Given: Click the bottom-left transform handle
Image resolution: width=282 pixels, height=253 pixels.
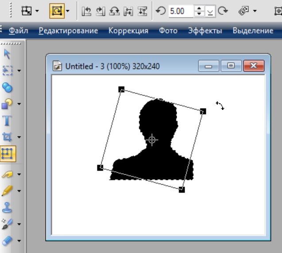Looking at the screenshot, I should (x=100, y=168).
